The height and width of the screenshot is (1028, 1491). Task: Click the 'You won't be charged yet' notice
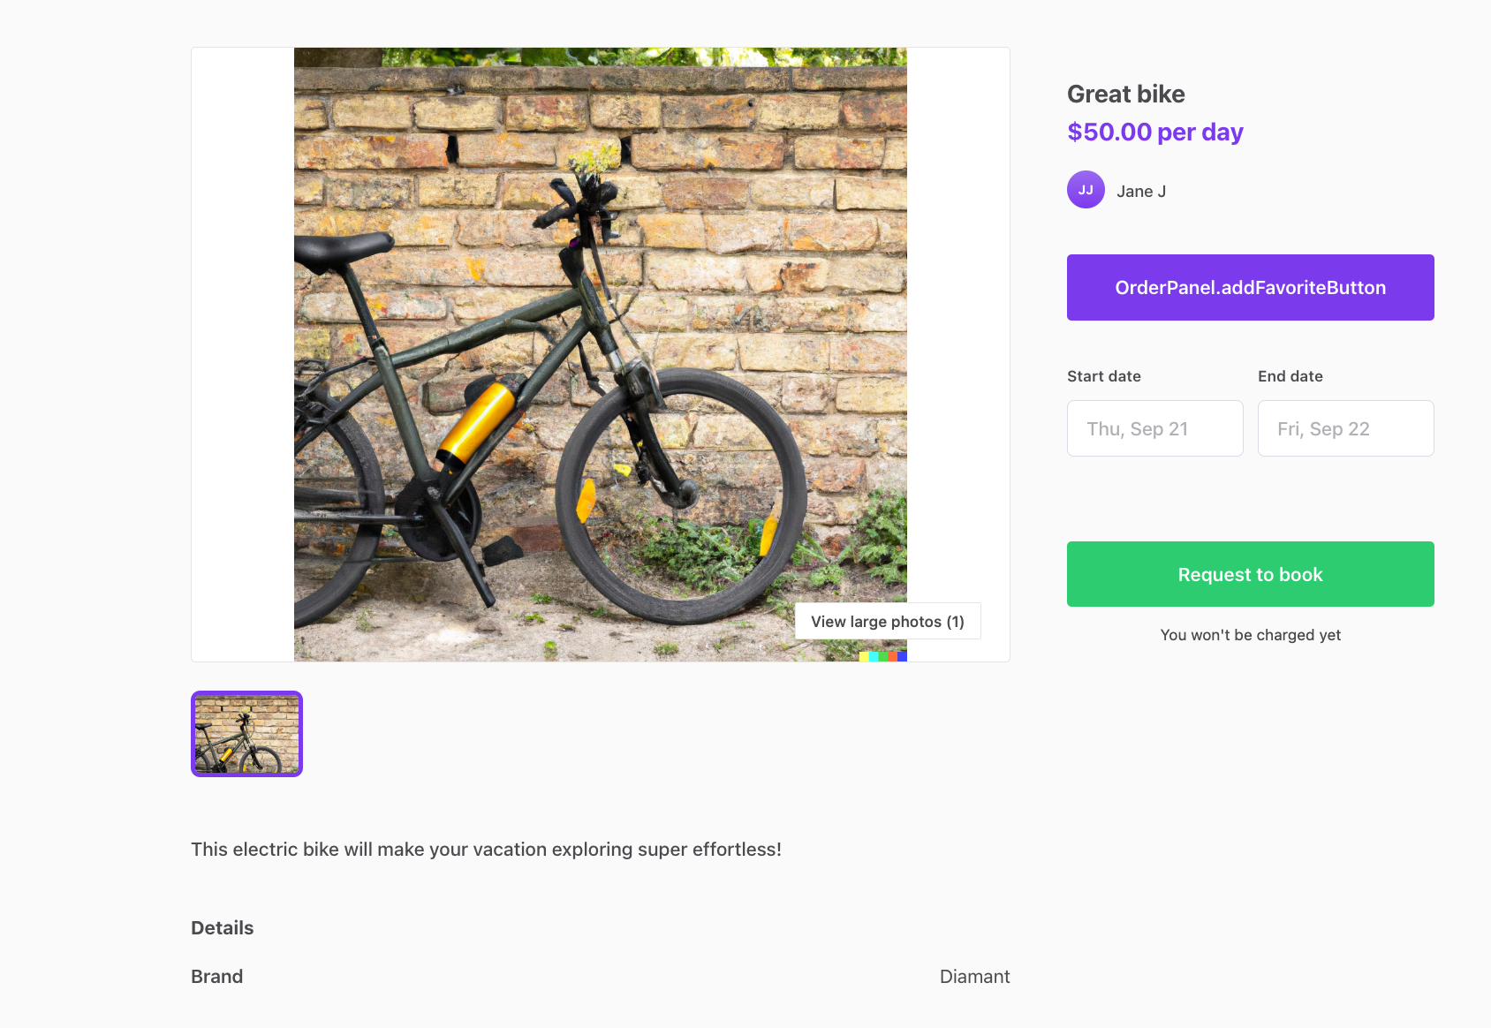(1249, 635)
